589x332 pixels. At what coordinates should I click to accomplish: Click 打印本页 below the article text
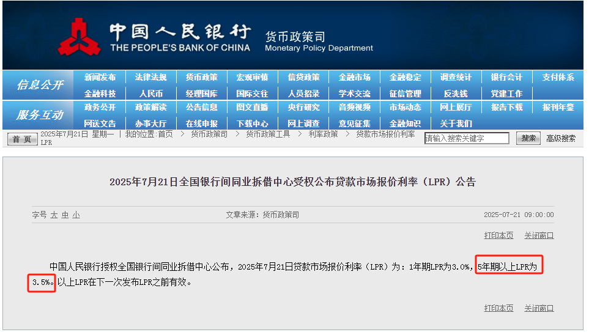(498, 308)
